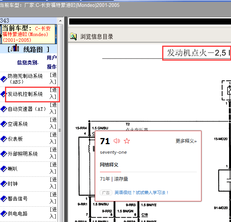Click the 1.5 BN/GN wire label
This screenshot has width=231, height=222.
(x=125, y=211)
